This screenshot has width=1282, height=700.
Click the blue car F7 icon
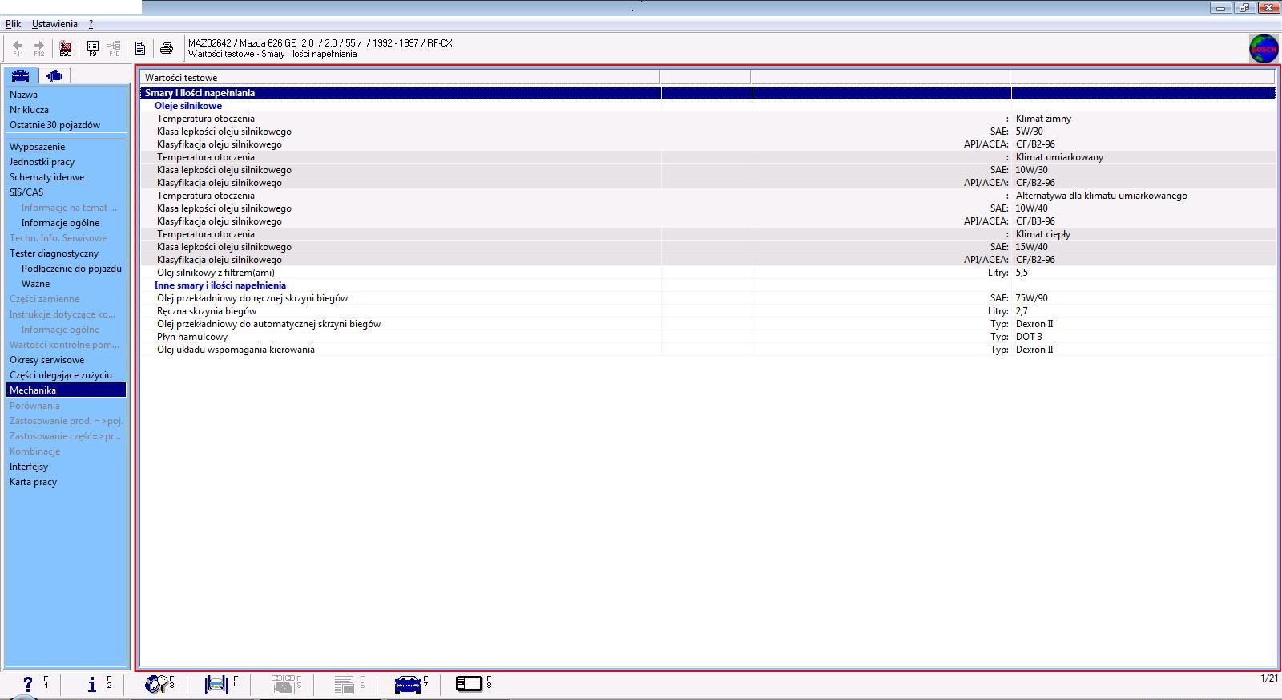(407, 684)
